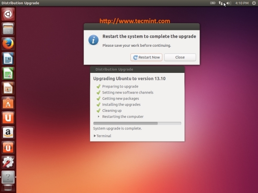This screenshot has height=193, width=258.
Task: Open the session gear menu
Action: pos(254,3)
